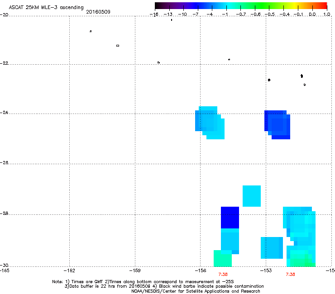The image size is (335, 294).
Task: Click the NOAA/NESDIS credit line
Action: 196,291
